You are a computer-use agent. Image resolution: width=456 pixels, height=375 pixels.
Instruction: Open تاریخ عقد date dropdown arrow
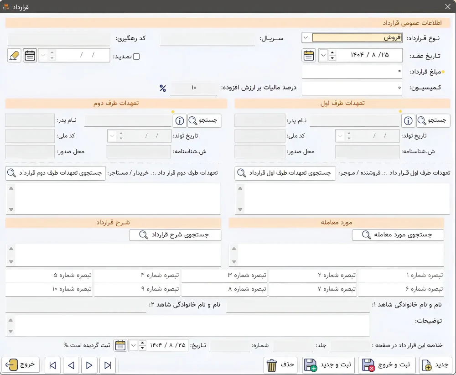(323, 55)
